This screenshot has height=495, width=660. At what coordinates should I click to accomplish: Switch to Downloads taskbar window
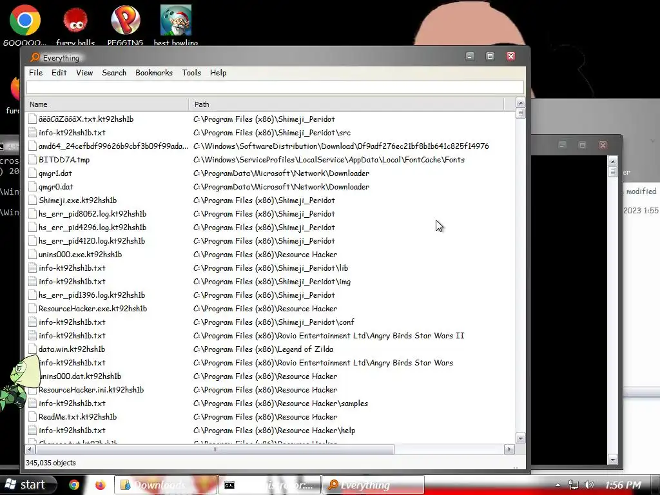(x=165, y=485)
